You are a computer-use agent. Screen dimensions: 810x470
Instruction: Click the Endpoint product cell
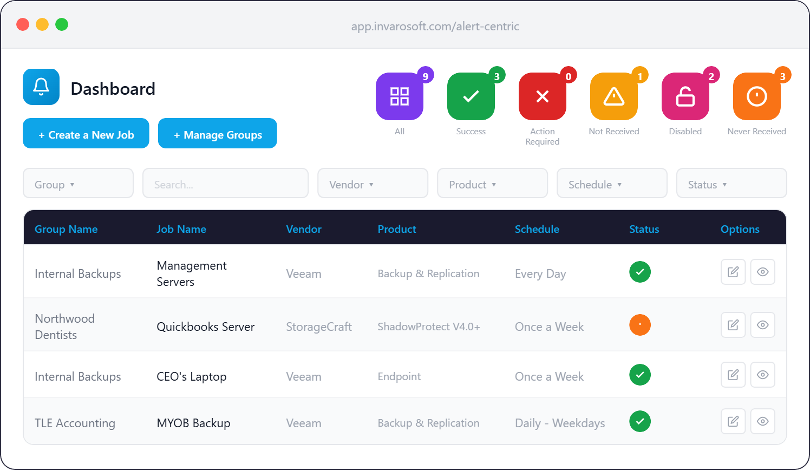coord(399,376)
